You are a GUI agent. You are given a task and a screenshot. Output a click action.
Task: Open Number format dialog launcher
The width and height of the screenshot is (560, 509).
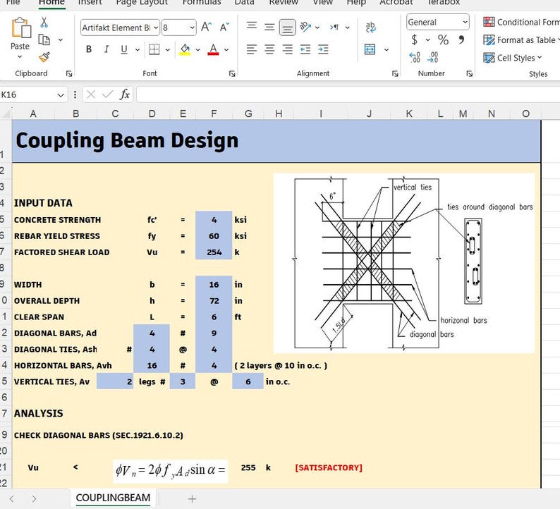point(470,73)
